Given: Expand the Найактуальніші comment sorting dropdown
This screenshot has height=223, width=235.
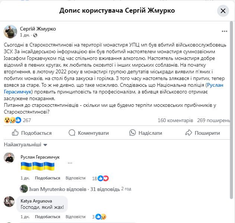Looking at the screenshot, I should click(x=25, y=144).
